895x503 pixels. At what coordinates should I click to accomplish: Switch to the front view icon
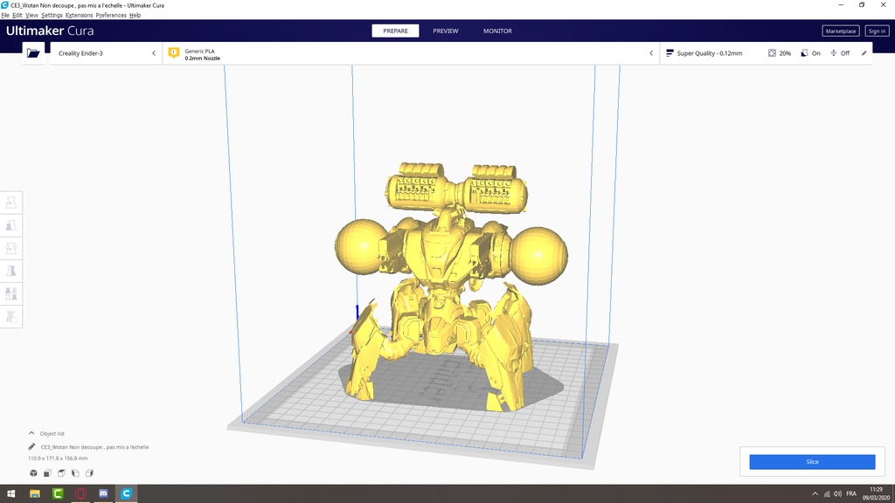pos(47,472)
